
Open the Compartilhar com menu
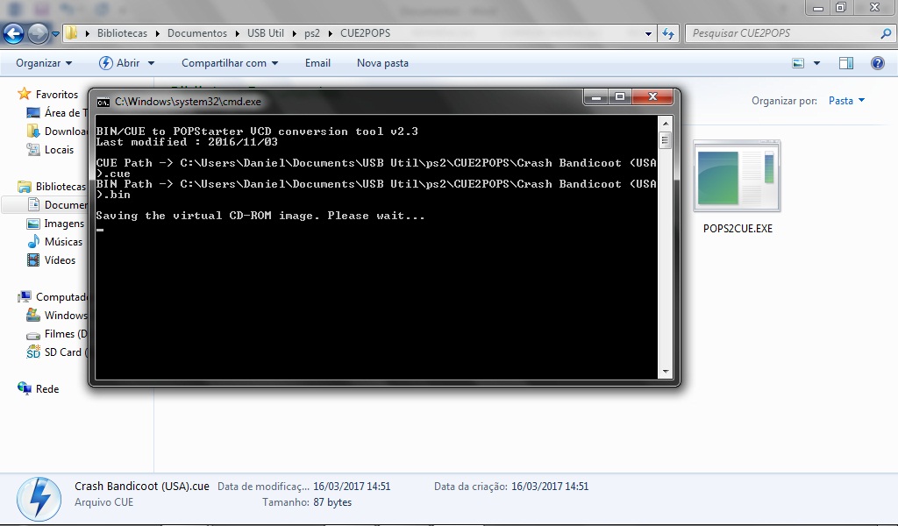pyautogui.click(x=230, y=63)
